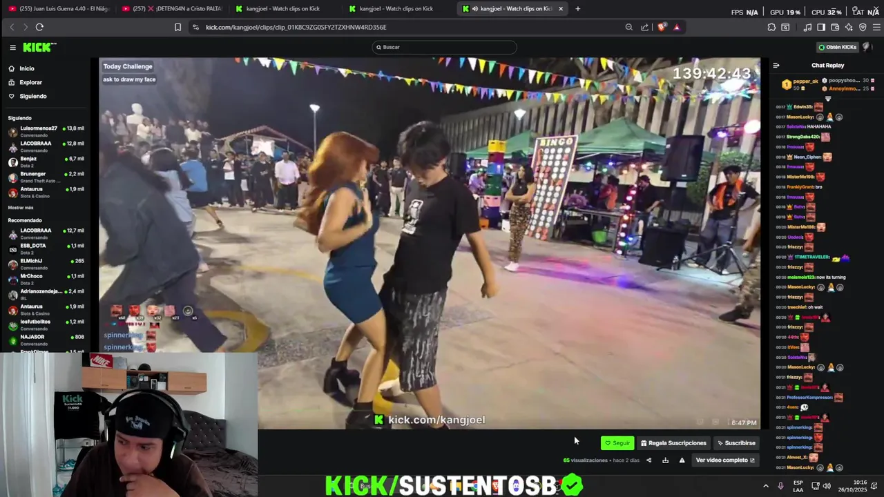Open Brunenger channel in following list
The width and height of the screenshot is (884, 497).
click(46, 177)
